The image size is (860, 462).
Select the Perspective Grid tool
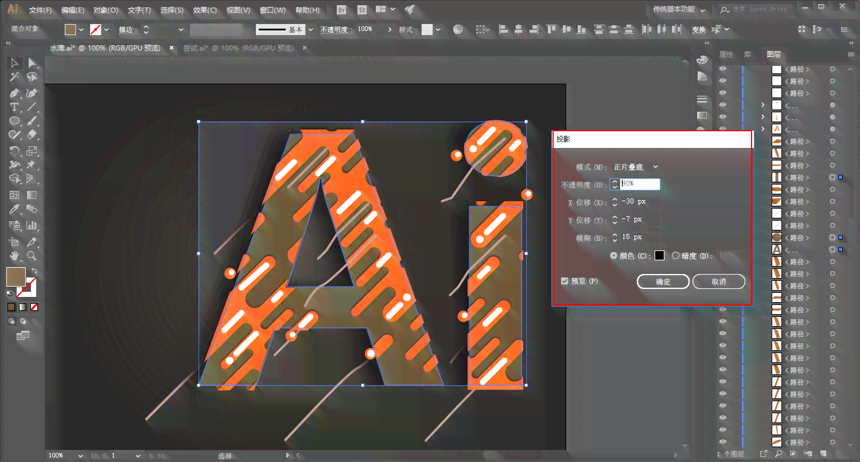32,180
